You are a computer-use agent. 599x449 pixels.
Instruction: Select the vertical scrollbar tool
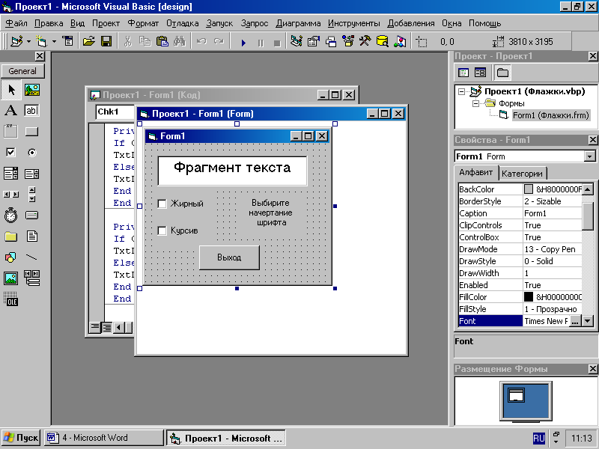pyautogui.click(x=32, y=195)
